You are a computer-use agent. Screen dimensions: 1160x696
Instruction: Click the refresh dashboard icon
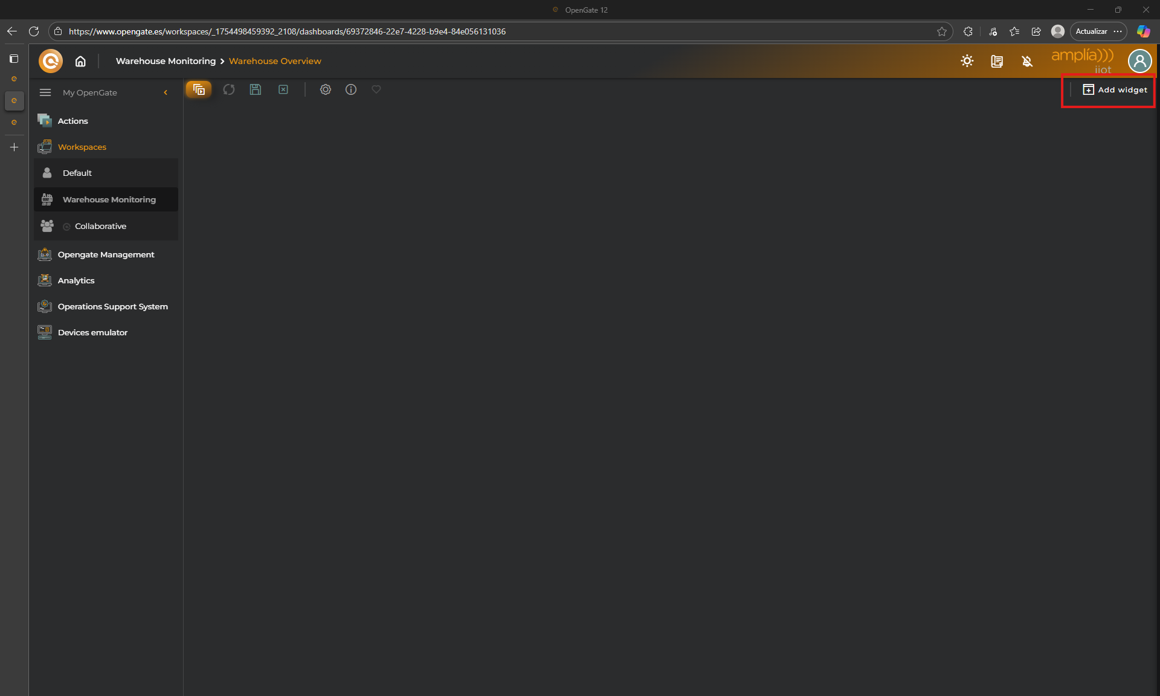tap(228, 89)
